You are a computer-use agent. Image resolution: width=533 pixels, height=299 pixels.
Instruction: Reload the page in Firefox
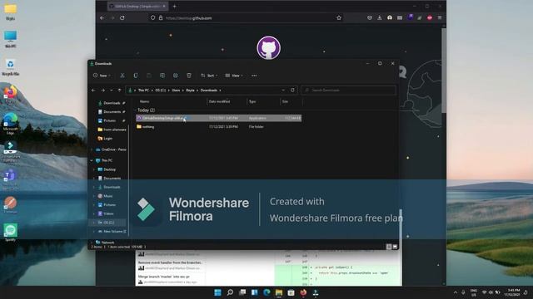[x=122, y=18]
